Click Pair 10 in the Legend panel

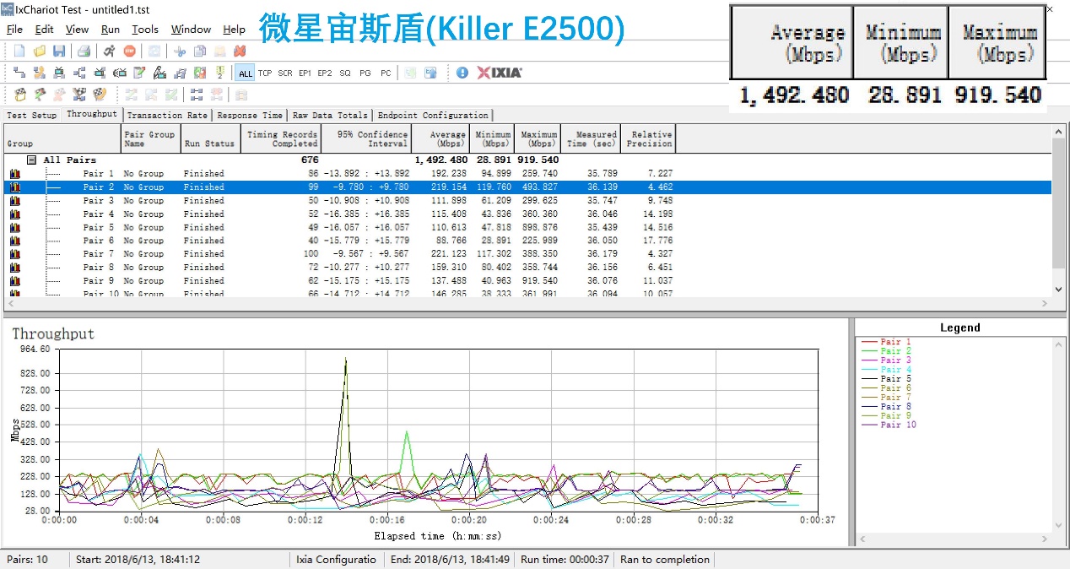(x=888, y=425)
